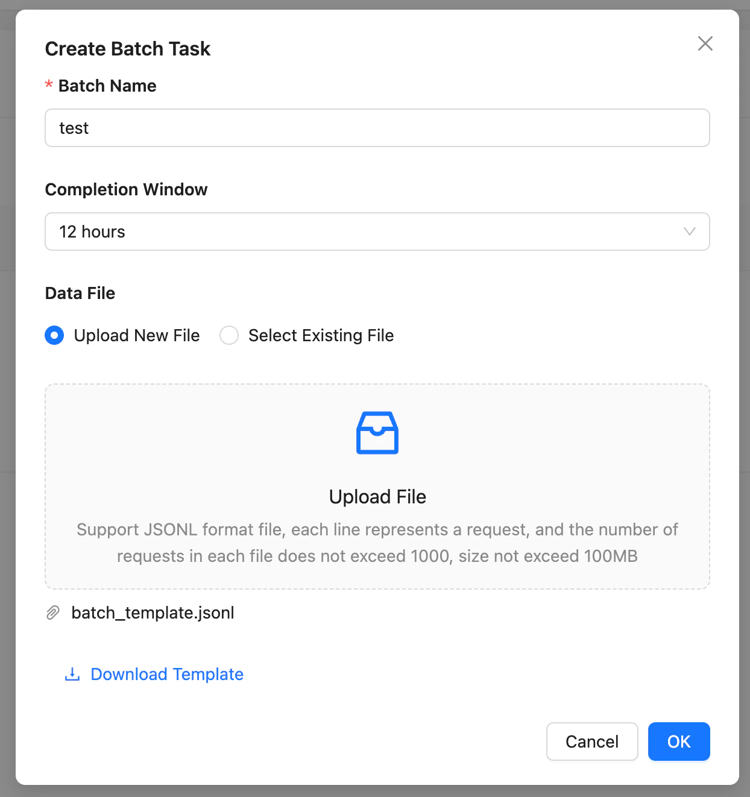Click the blue archive-box upload graphic
Screen dimensions: 750x797
pyautogui.click(x=377, y=432)
